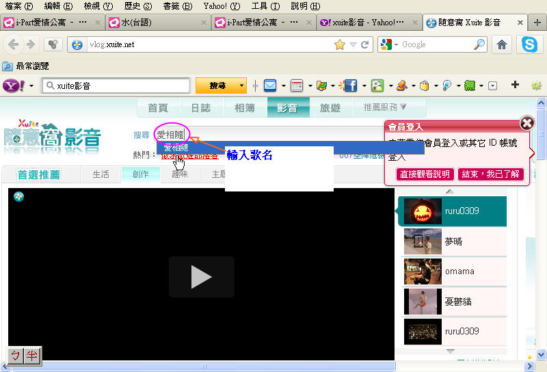Bookmark page with the star icon

[340, 44]
